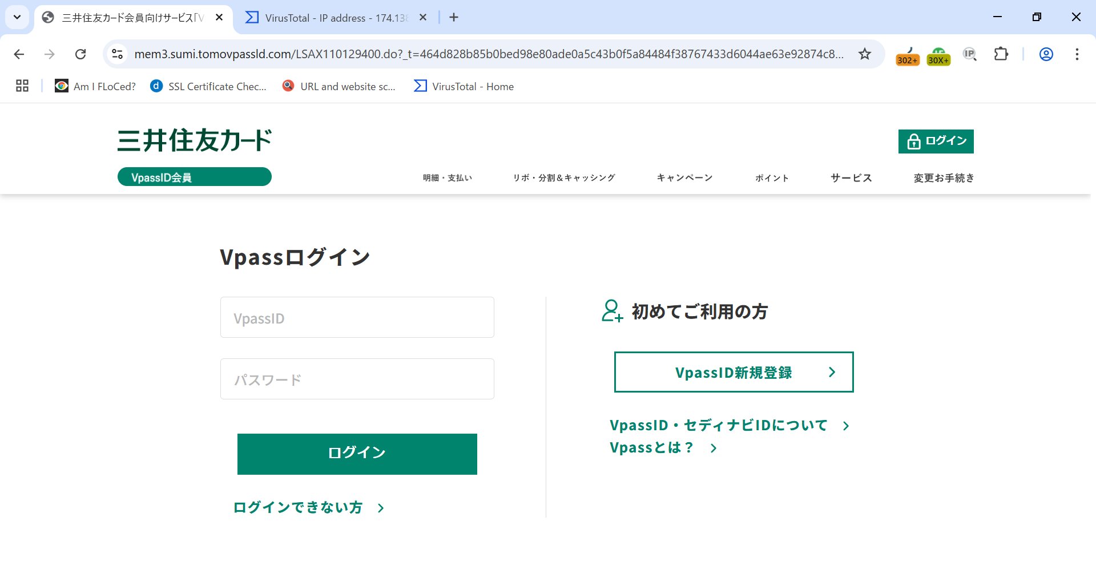Viewport: 1096px width, 582px height.
Task: Restore down the browser window
Action: (1037, 17)
